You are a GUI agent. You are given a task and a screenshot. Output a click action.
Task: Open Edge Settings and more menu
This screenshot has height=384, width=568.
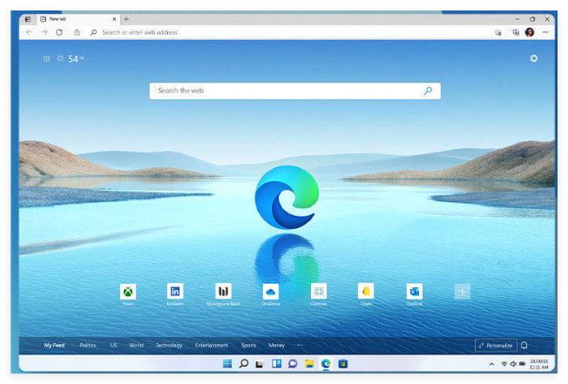[x=545, y=32]
